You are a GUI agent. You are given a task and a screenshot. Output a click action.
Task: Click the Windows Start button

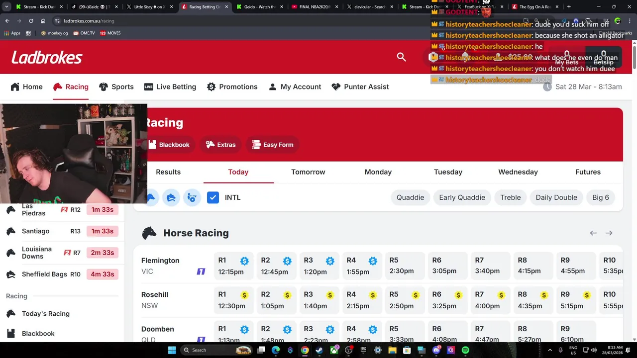coord(172,350)
